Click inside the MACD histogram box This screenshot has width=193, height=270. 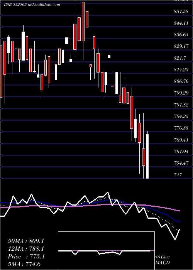[x=106, y=251]
